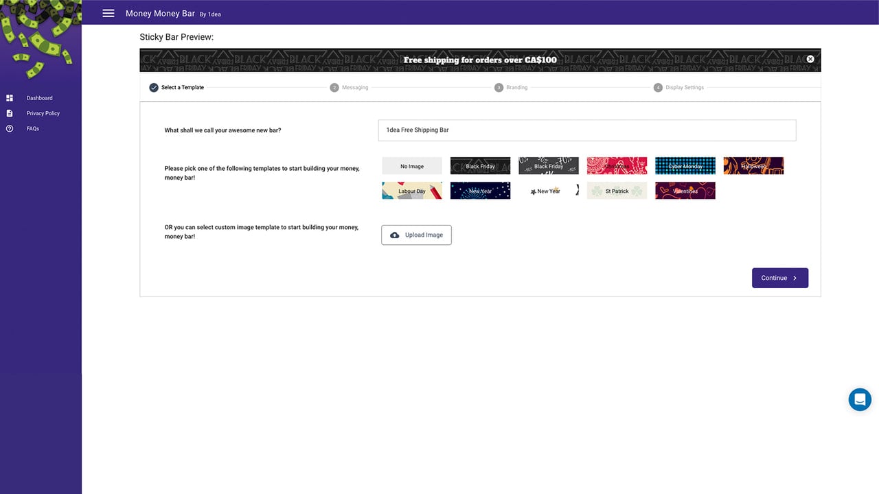Pick the Valentines template
The image size is (879, 494).
685,191
